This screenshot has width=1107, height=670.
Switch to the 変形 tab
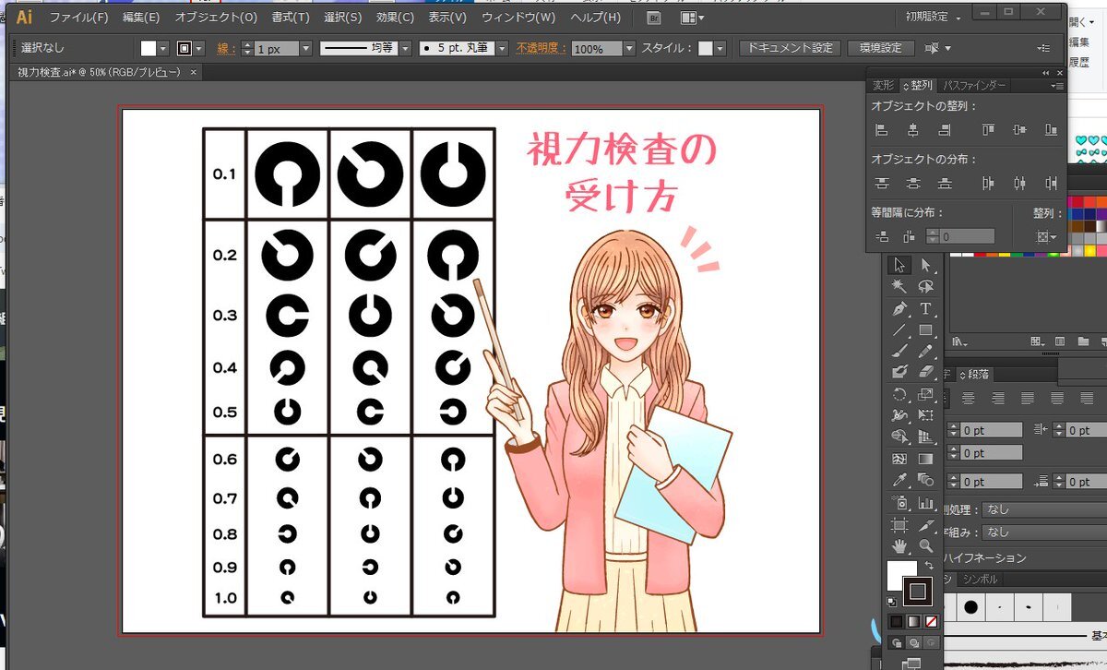tap(883, 85)
